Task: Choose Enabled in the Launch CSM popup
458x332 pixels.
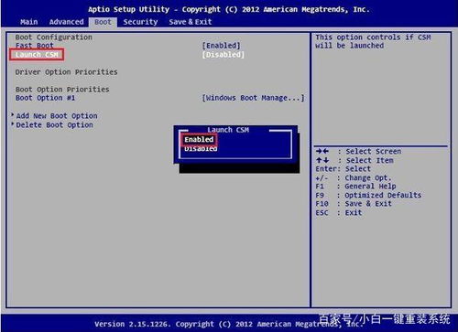Action: tap(199, 140)
